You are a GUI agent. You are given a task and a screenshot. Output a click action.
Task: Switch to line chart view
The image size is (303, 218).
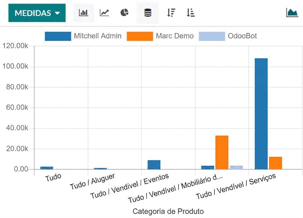tap(104, 13)
